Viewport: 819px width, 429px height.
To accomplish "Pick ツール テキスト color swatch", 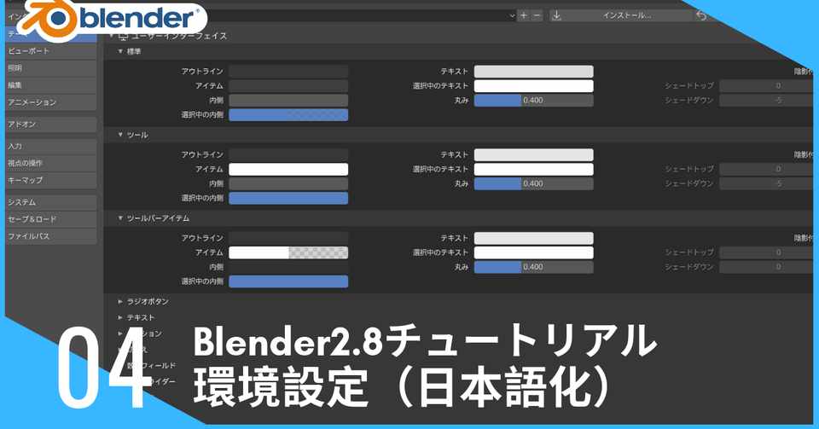I will [x=533, y=155].
